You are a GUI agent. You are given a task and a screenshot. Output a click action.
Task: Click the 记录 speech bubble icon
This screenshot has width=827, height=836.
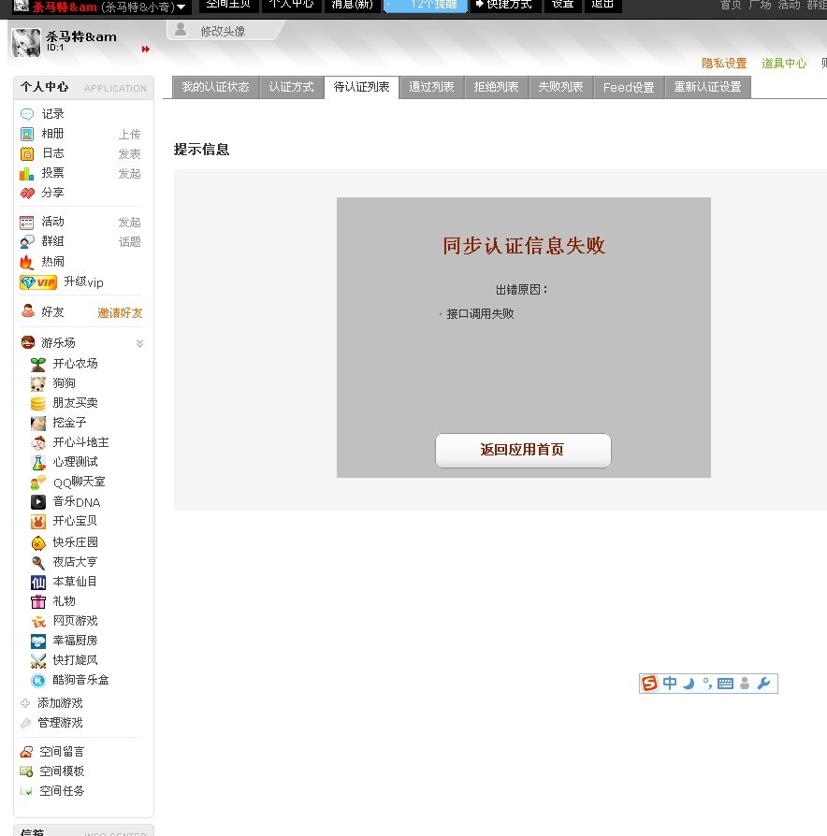[x=27, y=114]
